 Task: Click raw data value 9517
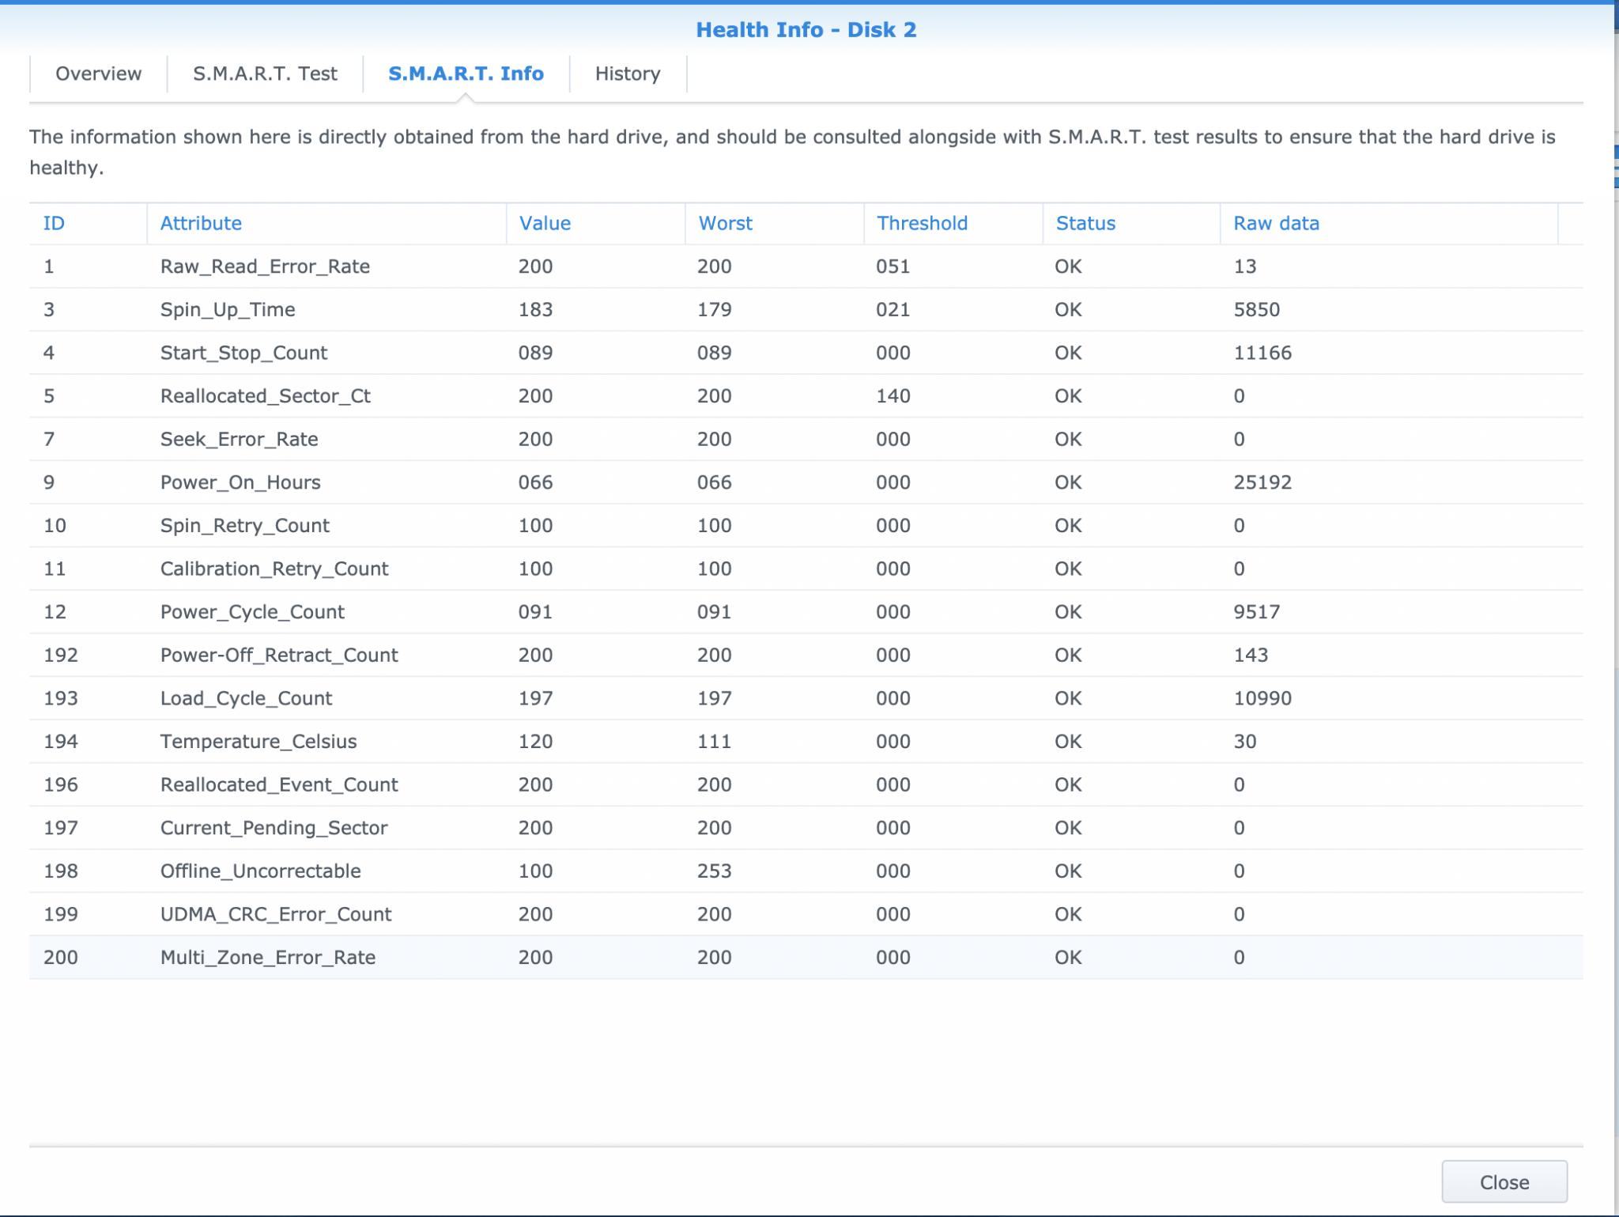1256,612
